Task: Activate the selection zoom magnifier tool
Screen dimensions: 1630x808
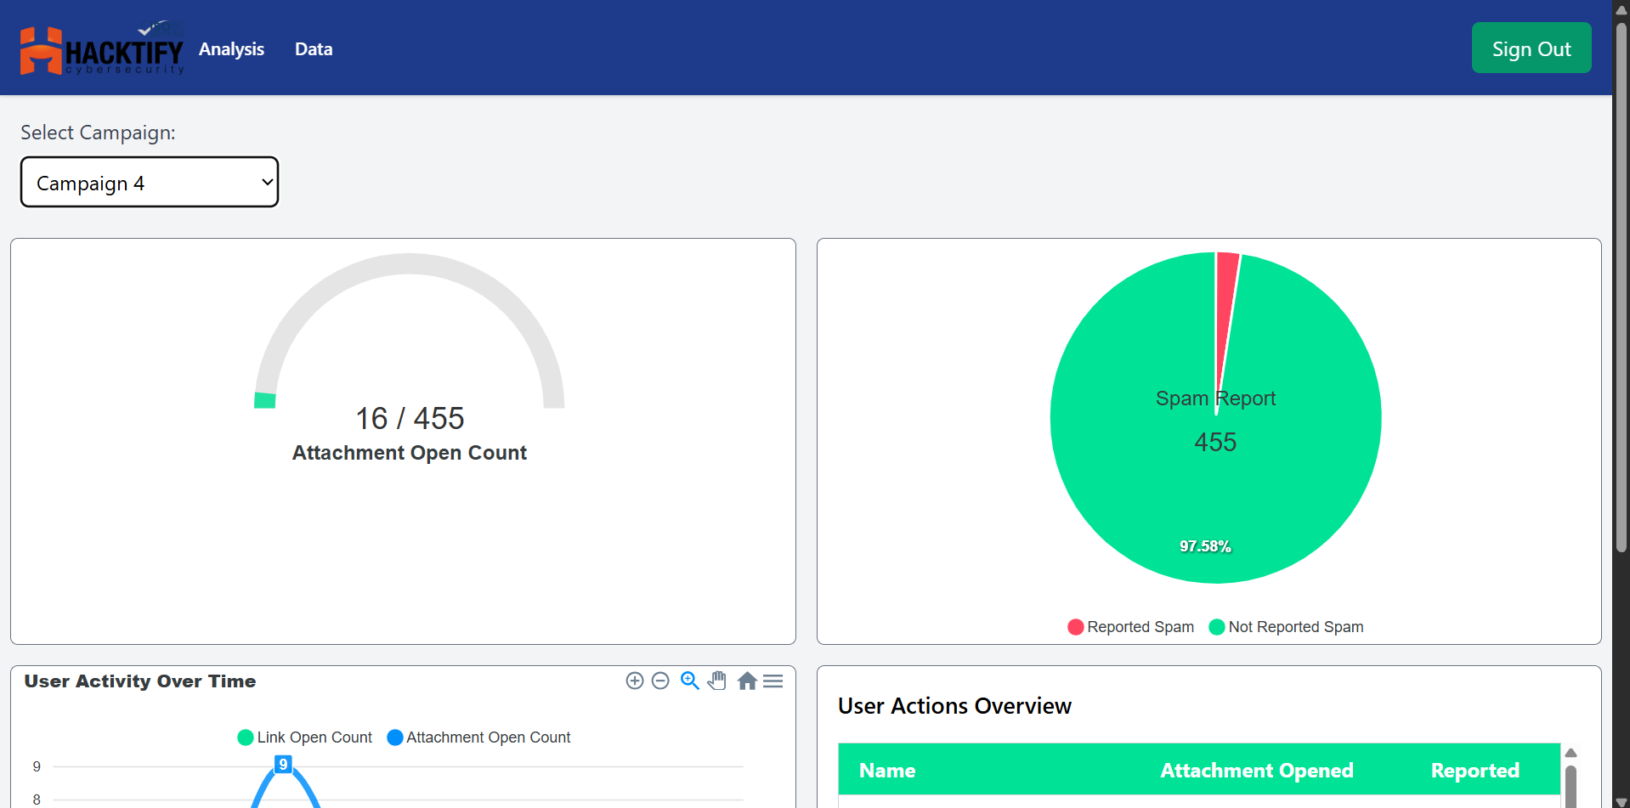Action: click(x=690, y=681)
